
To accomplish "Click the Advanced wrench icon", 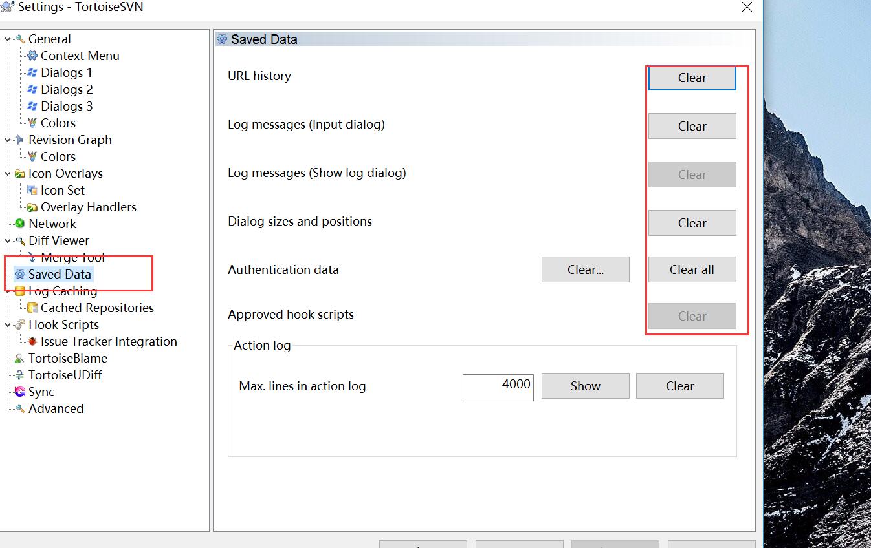I will [x=20, y=409].
